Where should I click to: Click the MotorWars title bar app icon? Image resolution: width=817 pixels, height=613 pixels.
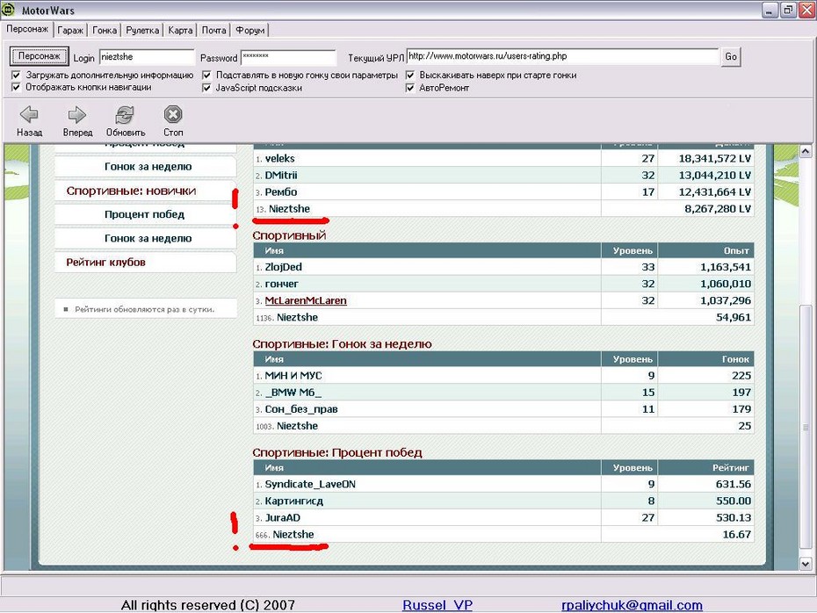(x=8, y=10)
